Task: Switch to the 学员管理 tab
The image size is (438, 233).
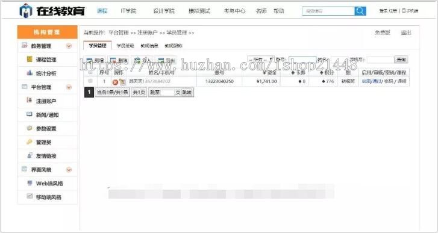Action: [x=98, y=46]
